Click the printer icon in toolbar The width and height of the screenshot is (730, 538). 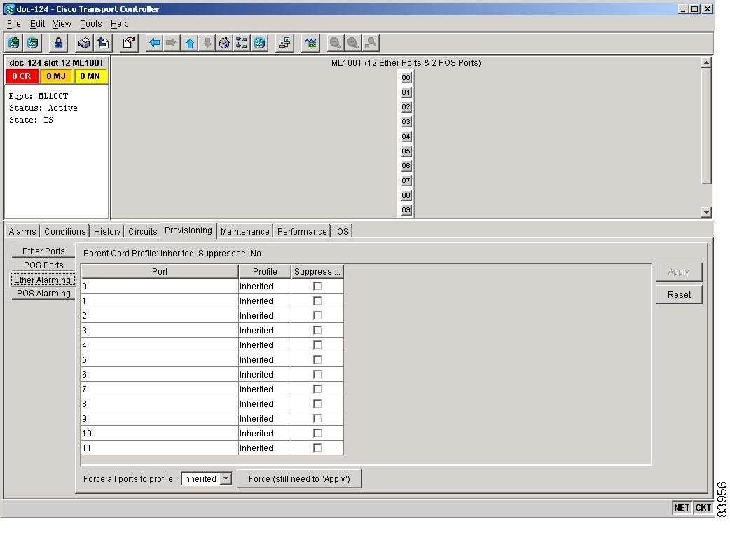coord(84,43)
